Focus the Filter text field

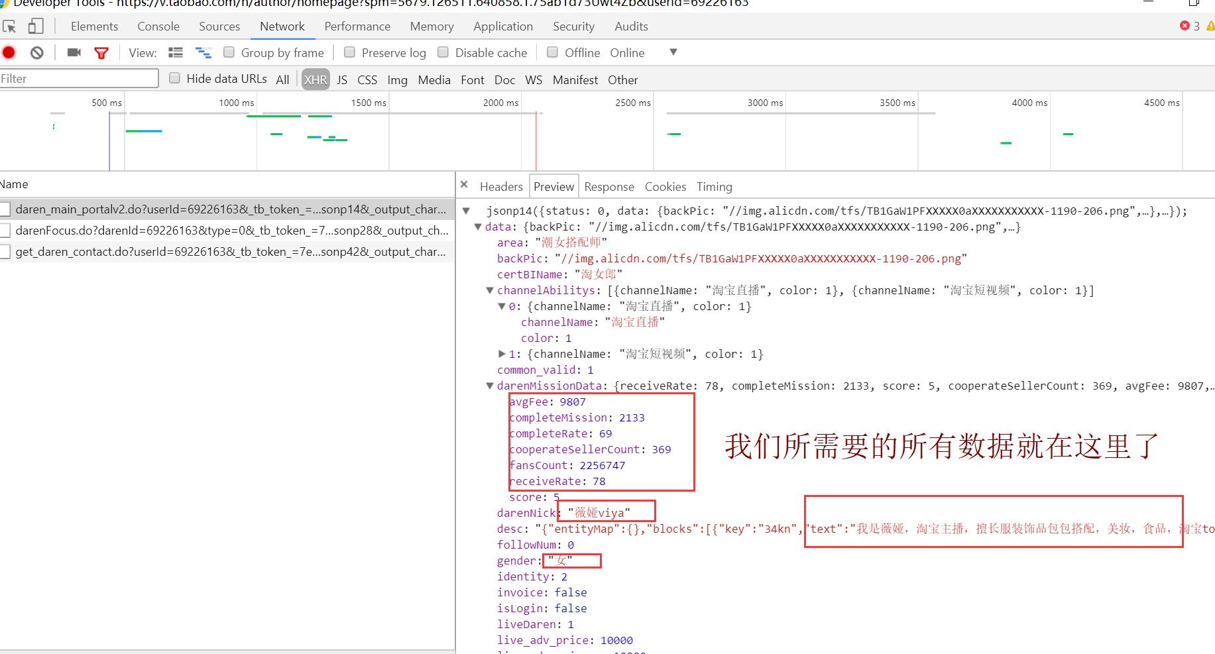point(79,78)
